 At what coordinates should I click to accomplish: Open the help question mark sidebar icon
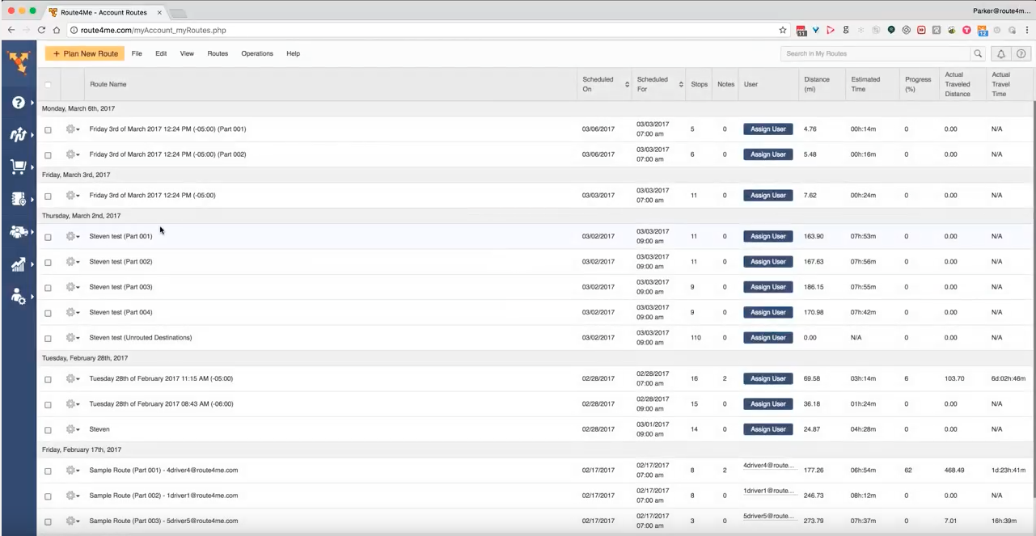(18, 103)
